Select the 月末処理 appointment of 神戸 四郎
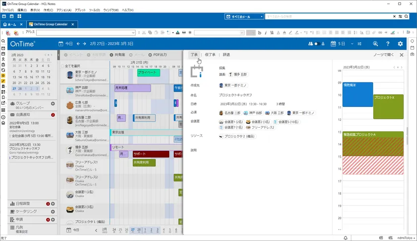 point(133,88)
